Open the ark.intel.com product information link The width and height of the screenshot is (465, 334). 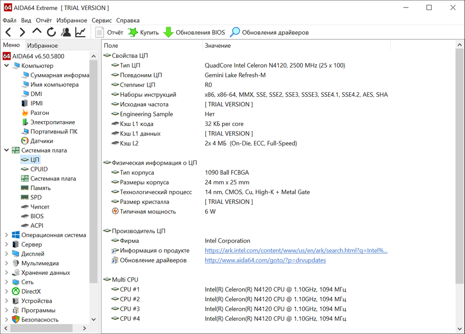pyautogui.click(x=296, y=250)
